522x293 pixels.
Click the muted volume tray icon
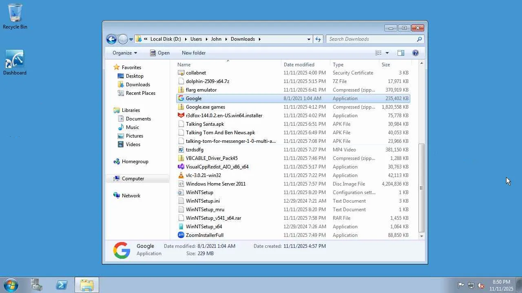click(481, 285)
